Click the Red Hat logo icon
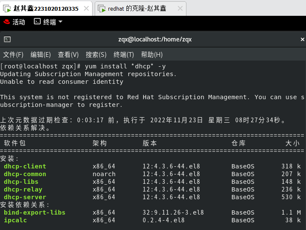306x230 pixels. point(6,22)
